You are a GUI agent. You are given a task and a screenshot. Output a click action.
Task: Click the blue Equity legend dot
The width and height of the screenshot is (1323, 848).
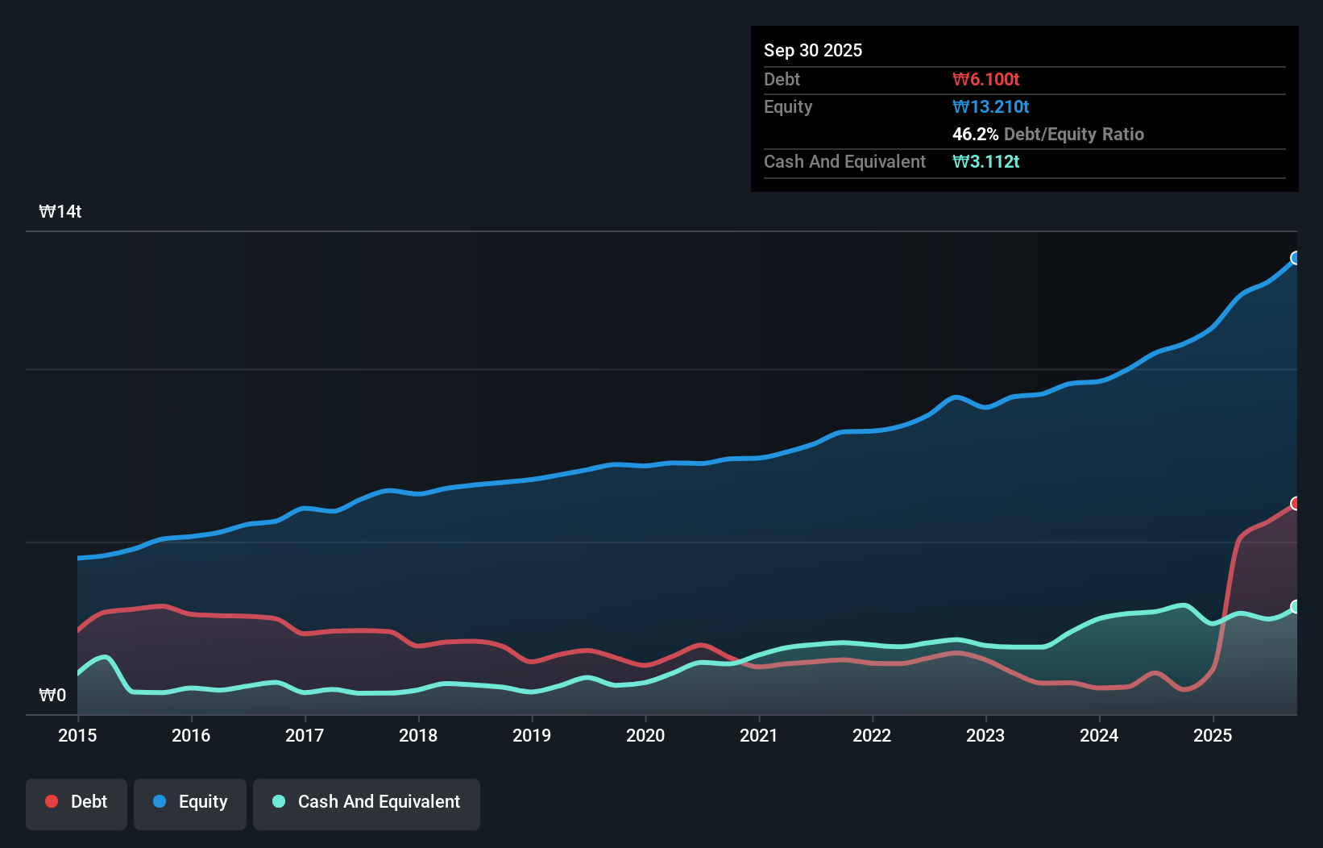tap(158, 801)
